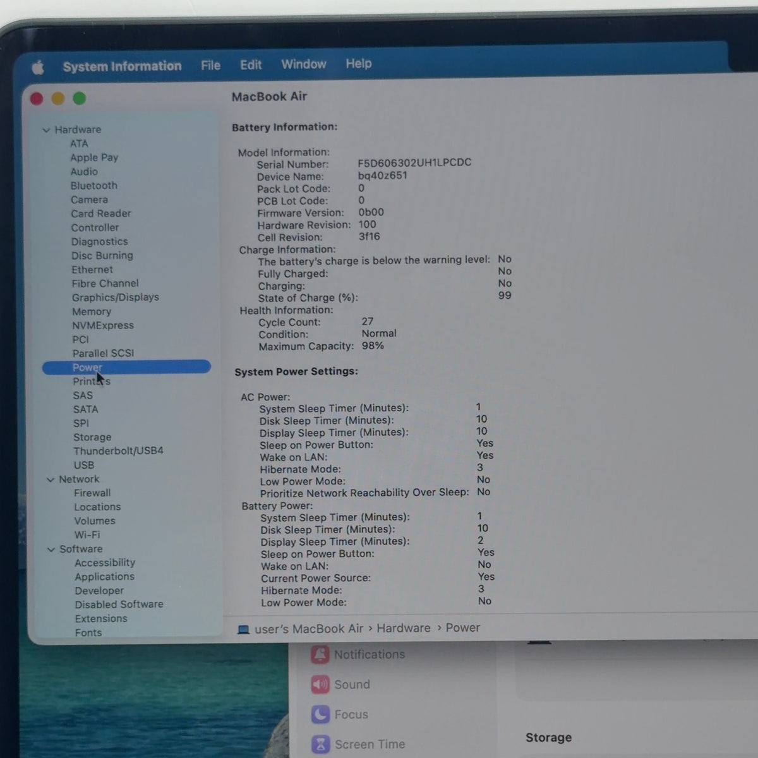Select Graphics/Displays in the sidebar
Viewport: 758px width, 758px height.
point(116,298)
